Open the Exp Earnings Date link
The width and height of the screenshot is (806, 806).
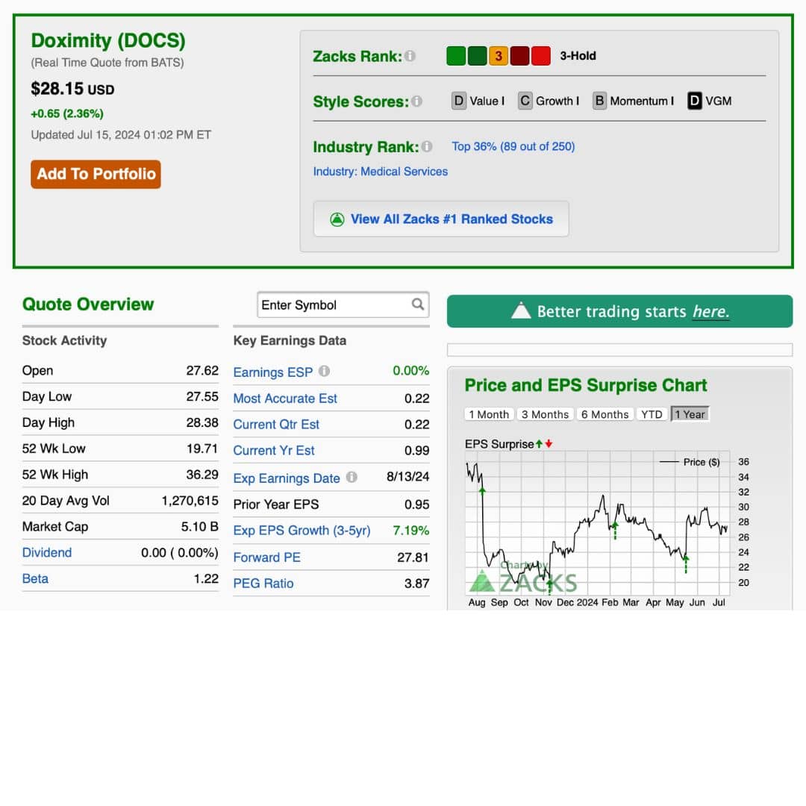point(287,478)
